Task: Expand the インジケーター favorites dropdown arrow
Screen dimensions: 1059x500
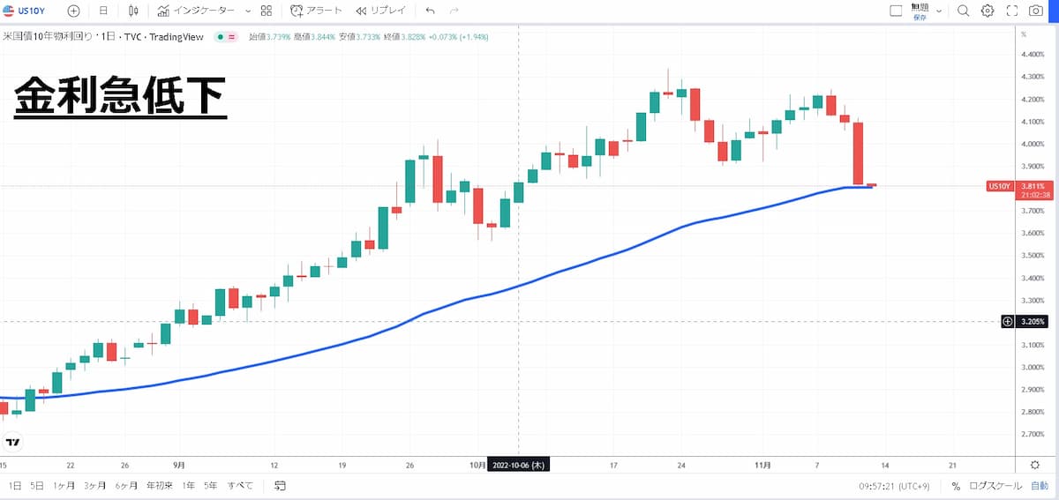Action: tap(248, 11)
